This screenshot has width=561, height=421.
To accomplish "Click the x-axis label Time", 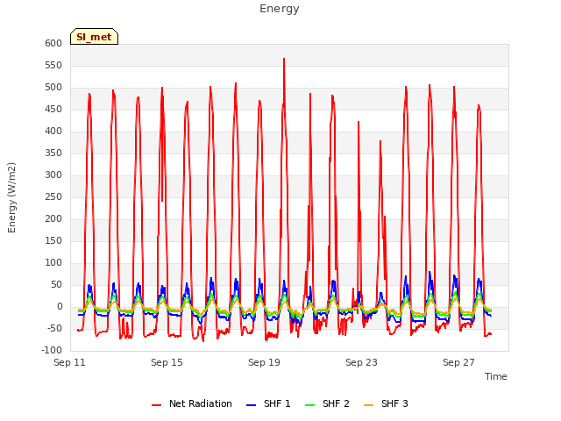I will [496, 376].
